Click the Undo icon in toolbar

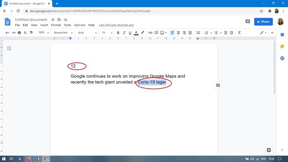(x=7, y=33)
